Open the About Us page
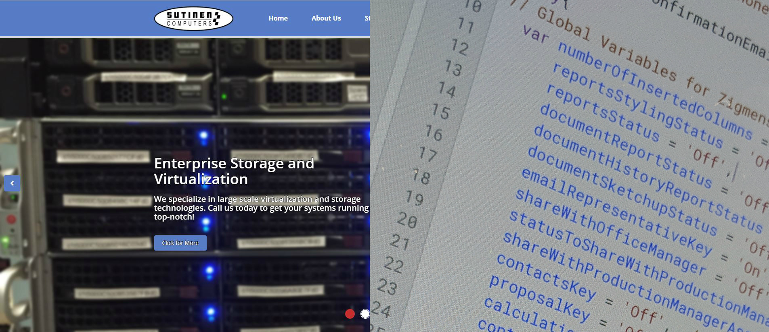 [326, 18]
